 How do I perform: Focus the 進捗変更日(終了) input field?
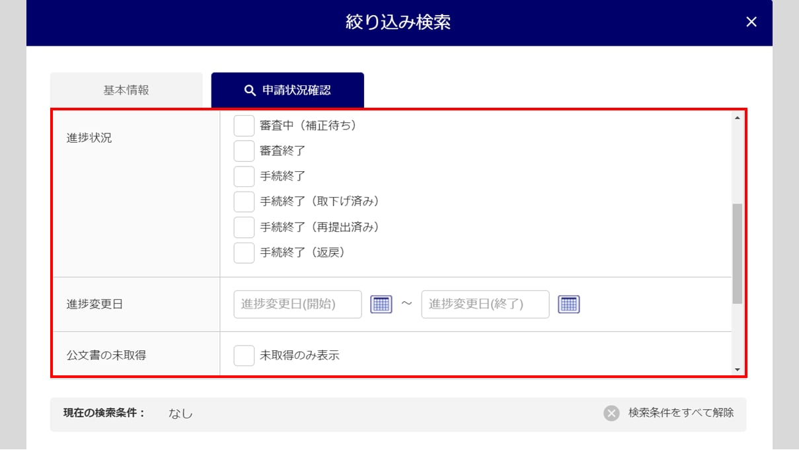[485, 304]
